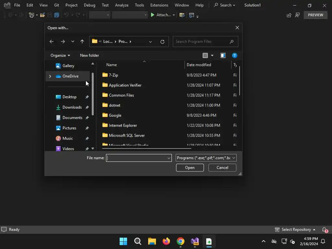The height and width of the screenshot is (249, 332).
Task: Select Documents in navigation pane
Action: tap(72, 118)
